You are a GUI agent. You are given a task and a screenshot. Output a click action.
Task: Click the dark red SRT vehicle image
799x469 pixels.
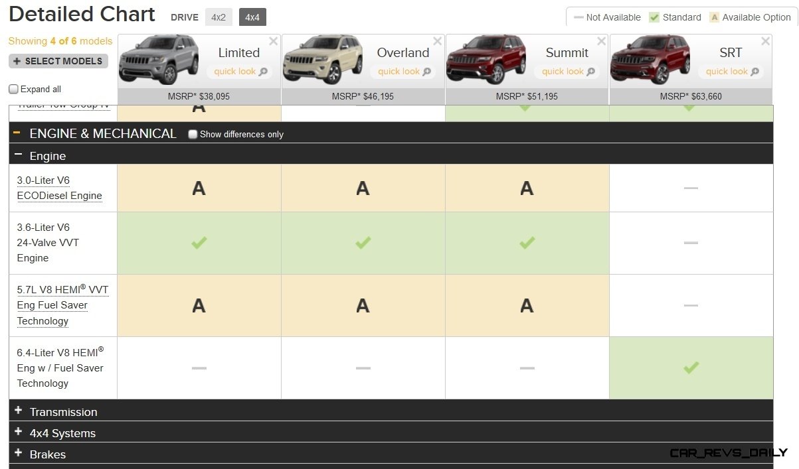tap(650, 60)
